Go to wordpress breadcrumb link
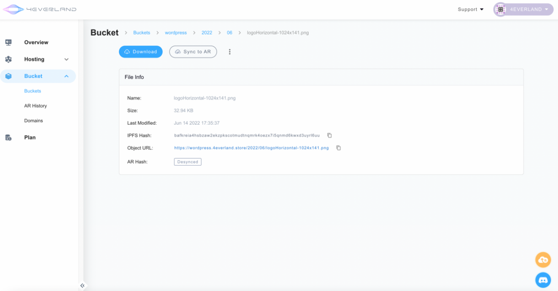The width and height of the screenshot is (558, 291). (x=176, y=33)
